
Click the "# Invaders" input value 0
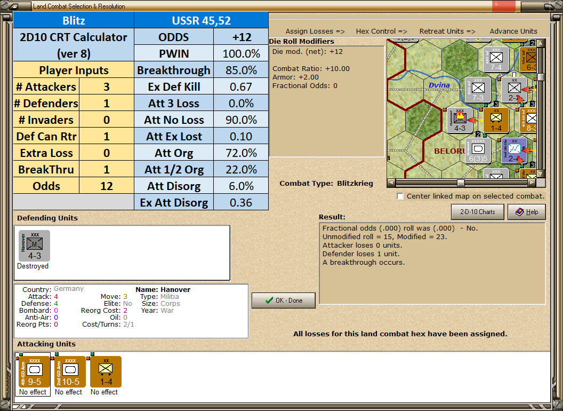106,120
